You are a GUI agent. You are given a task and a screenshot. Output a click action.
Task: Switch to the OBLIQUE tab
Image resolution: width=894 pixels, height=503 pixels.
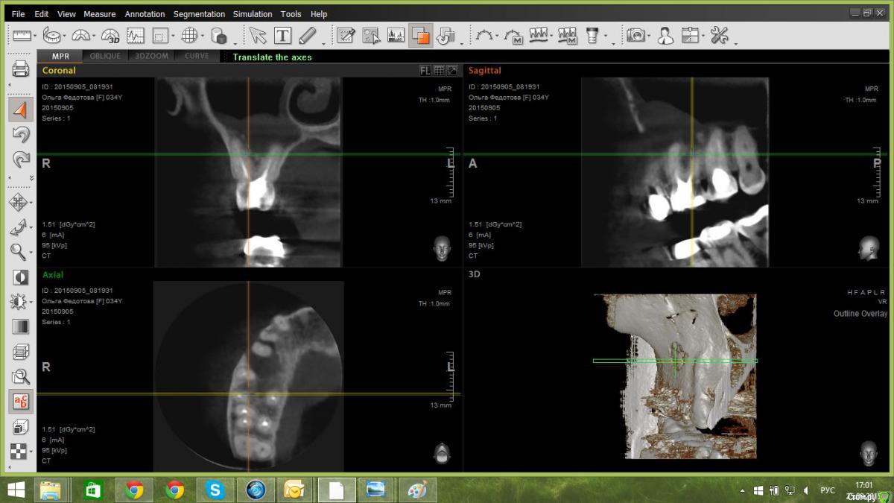(105, 57)
